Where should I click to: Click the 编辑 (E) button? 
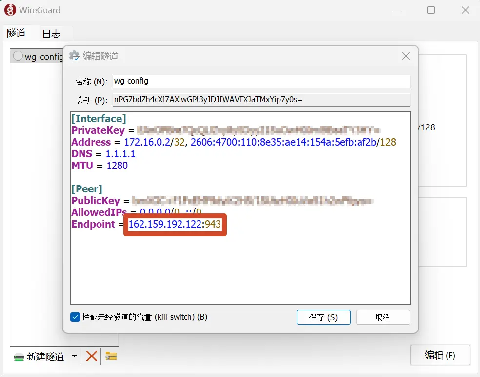440,355
